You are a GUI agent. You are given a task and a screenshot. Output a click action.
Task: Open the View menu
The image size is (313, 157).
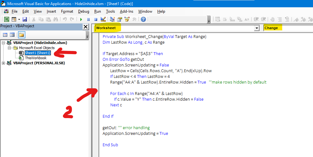tap(38, 11)
